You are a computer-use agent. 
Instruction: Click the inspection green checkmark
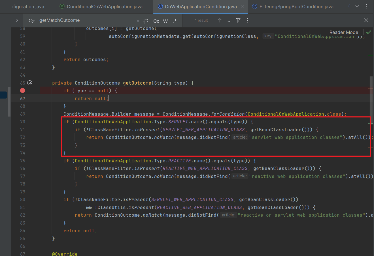[368, 32]
